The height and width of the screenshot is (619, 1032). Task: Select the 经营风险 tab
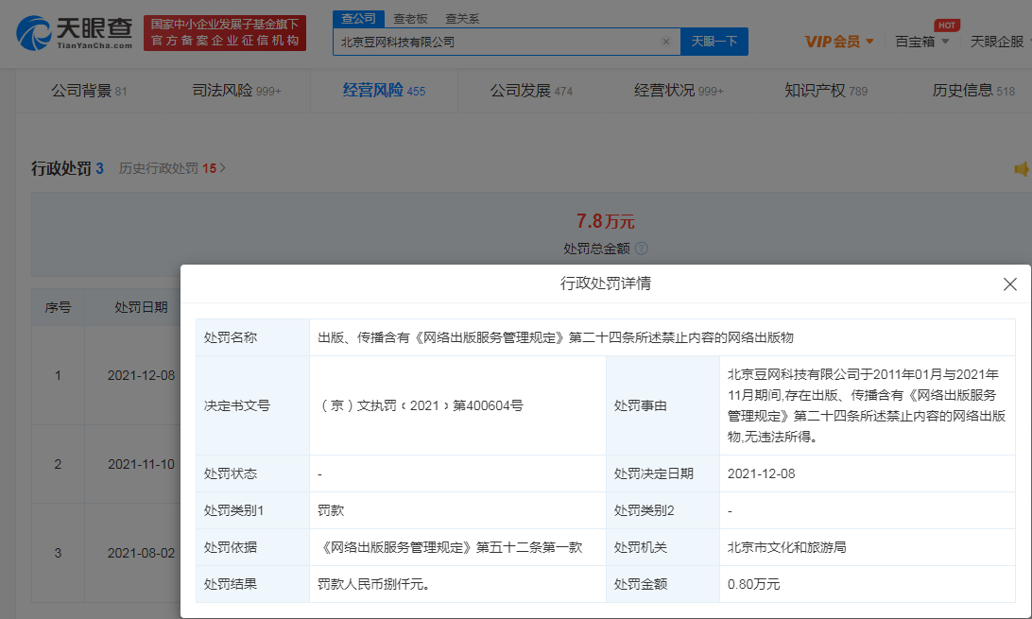click(384, 90)
